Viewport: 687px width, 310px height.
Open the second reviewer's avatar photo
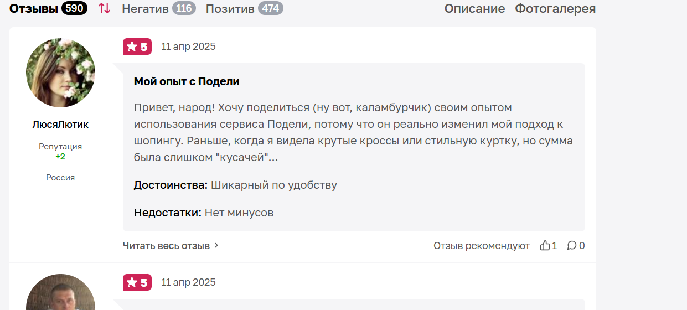(x=60, y=292)
